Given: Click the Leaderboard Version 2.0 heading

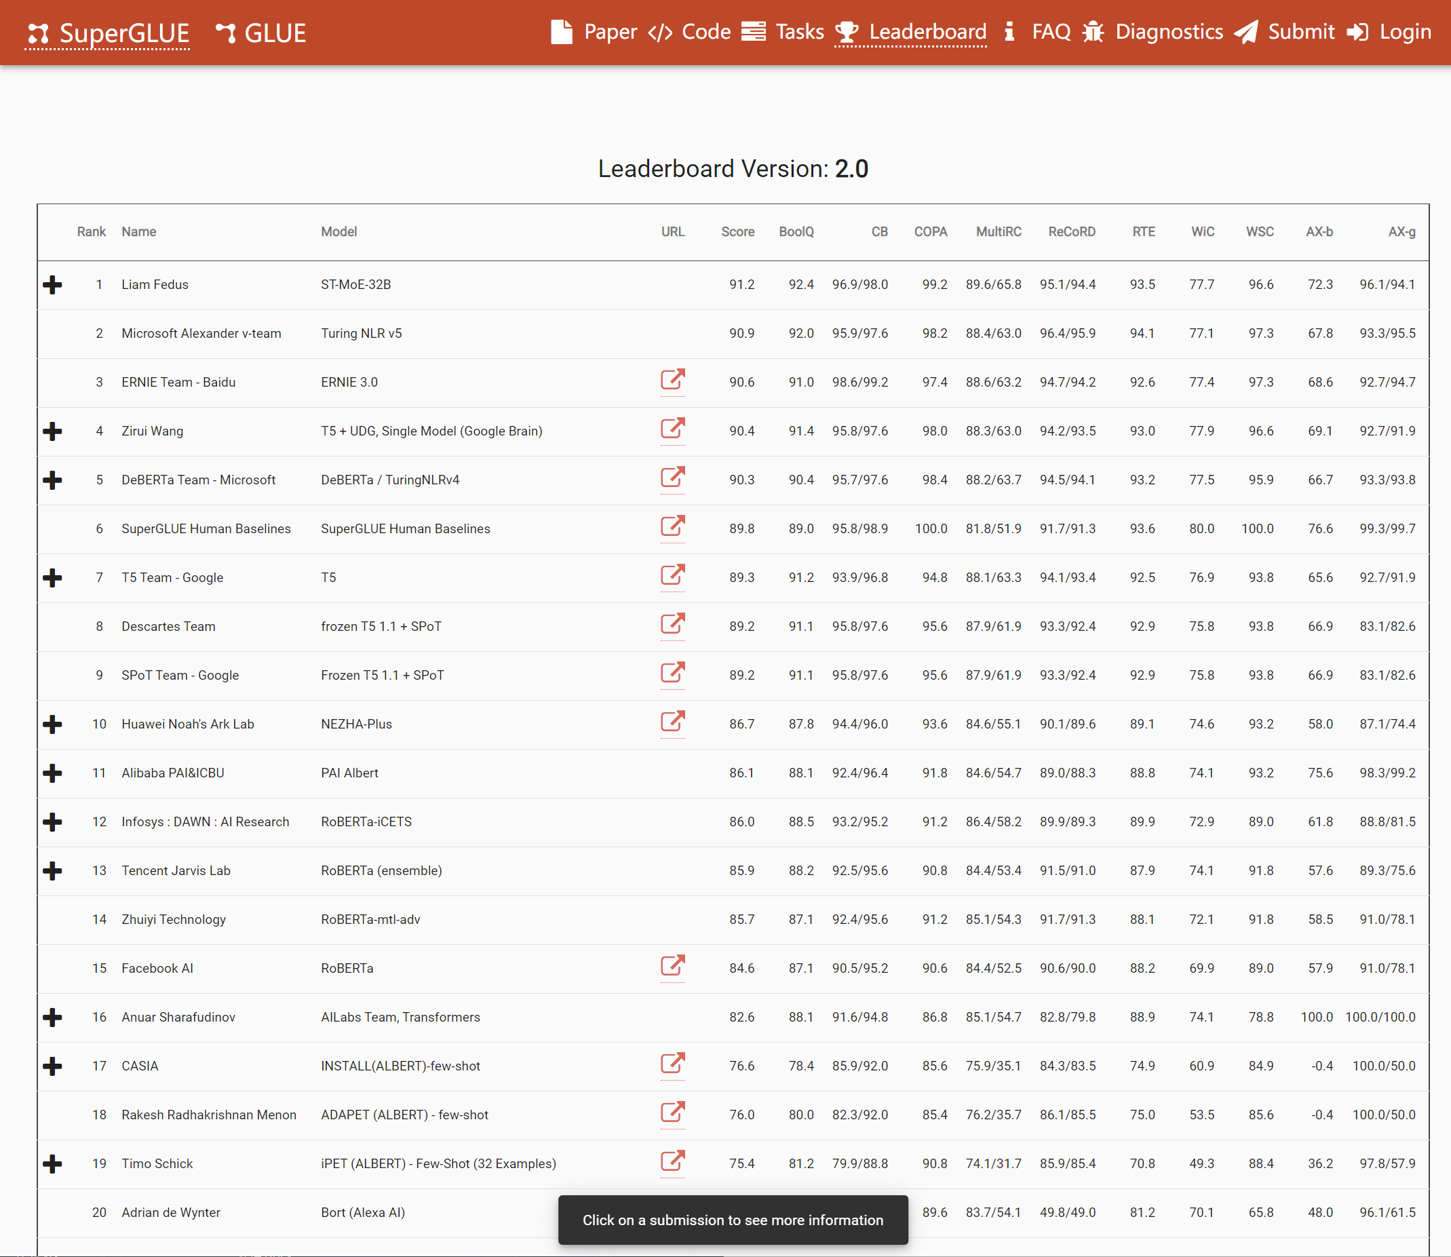Looking at the screenshot, I should (x=733, y=169).
